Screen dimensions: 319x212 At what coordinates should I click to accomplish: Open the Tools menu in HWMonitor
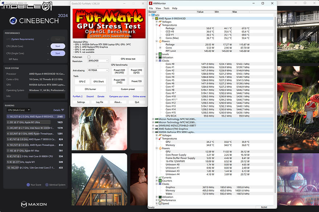pyautogui.click(x=167, y=8)
